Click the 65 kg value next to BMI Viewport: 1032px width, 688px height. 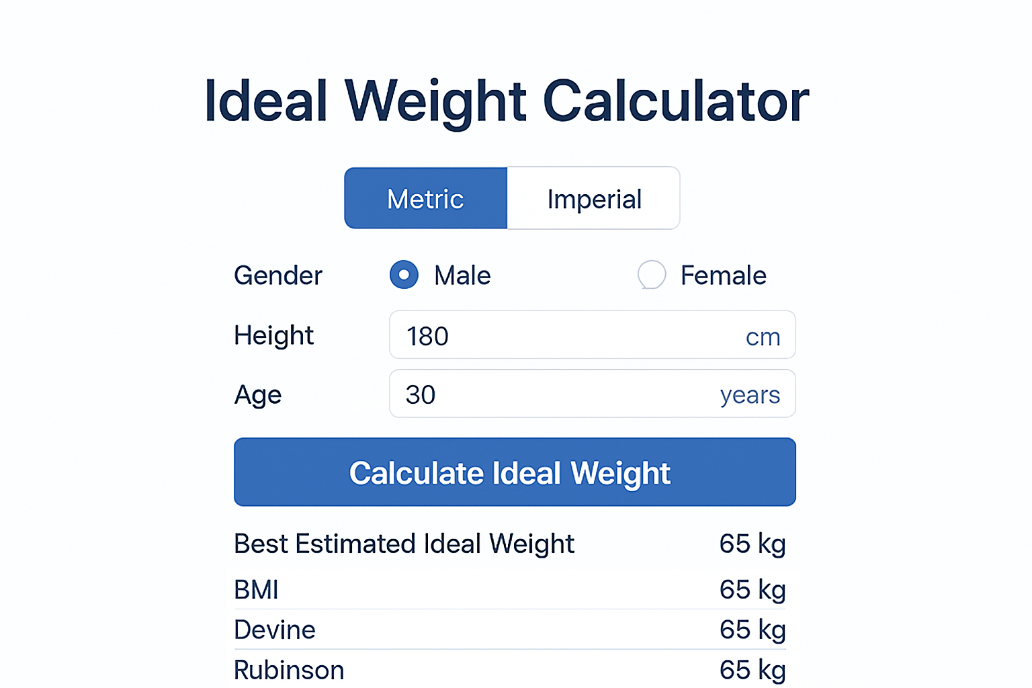click(752, 589)
